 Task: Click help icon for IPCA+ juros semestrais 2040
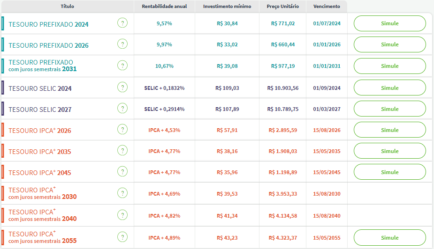click(x=122, y=215)
